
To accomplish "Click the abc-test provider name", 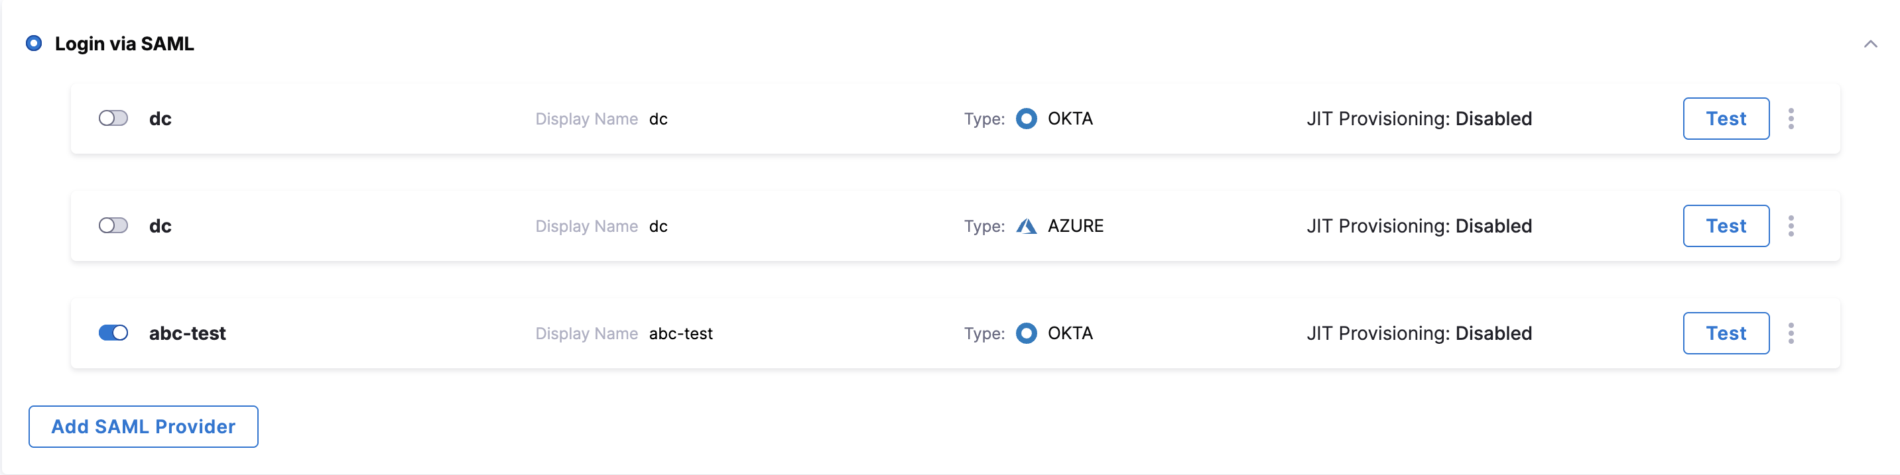I will [187, 334].
